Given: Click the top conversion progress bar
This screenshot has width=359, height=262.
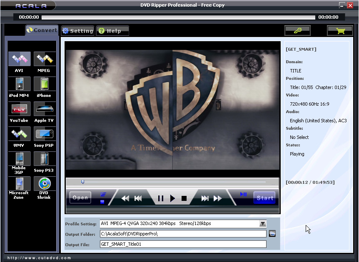Looking at the screenshot, I should tap(178, 17).
